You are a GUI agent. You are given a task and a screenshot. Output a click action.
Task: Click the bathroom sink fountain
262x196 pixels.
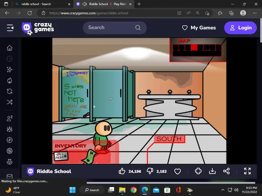click(170, 105)
